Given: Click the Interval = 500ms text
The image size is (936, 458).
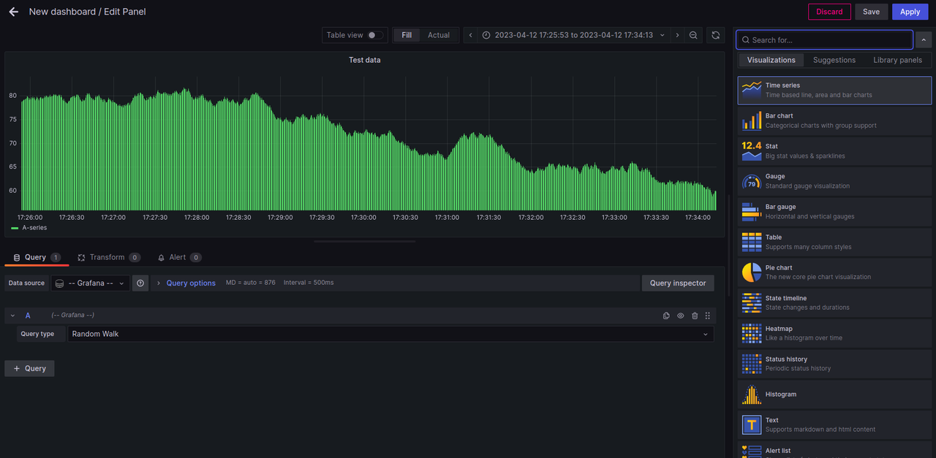Looking at the screenshot, I should click(x=309, y=283).
